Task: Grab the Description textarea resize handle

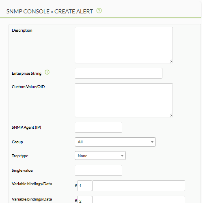Action: coord(171,61)
